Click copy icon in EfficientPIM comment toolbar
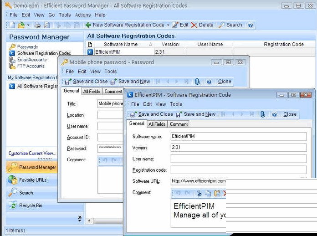This screenshot has width=317, height=236. [208, 193]
